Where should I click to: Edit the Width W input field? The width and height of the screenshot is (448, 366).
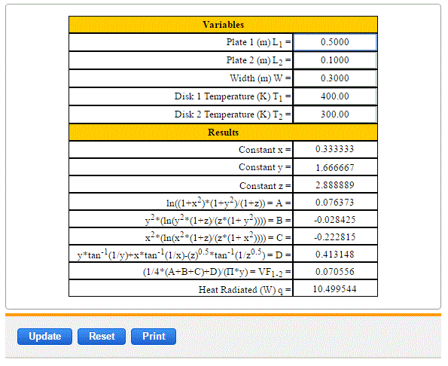(335, 78)
